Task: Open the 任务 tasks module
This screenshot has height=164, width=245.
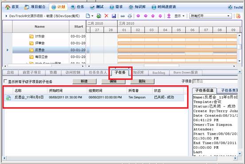Action: click(x=78, y=7)
